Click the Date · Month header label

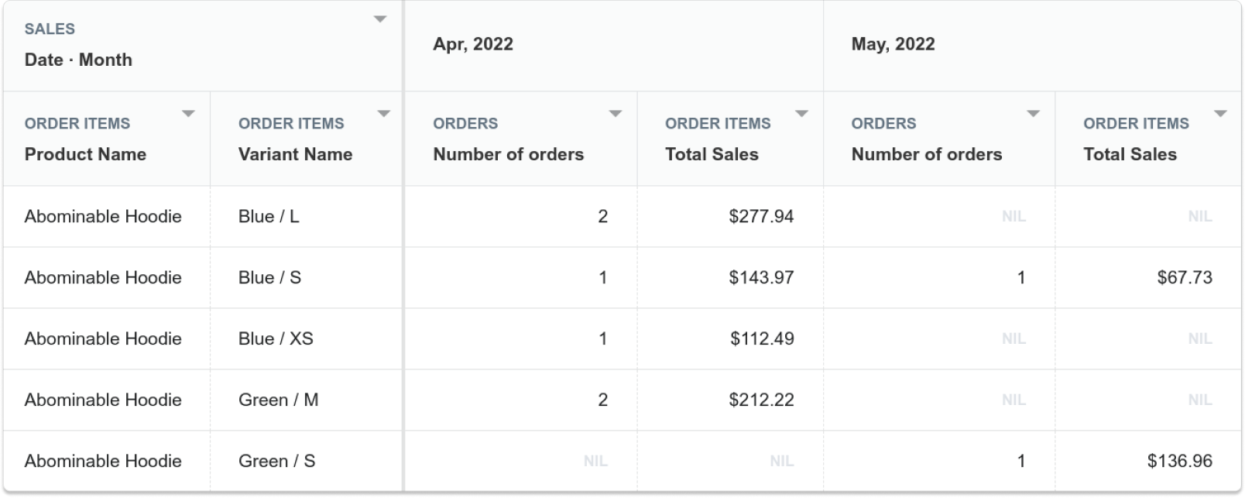pyautogui.click(x=78, y=60)
